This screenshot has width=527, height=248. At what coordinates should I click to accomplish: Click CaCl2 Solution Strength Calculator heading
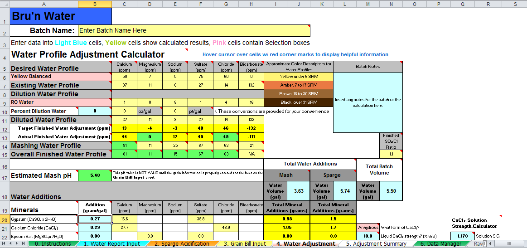point(474,223)
